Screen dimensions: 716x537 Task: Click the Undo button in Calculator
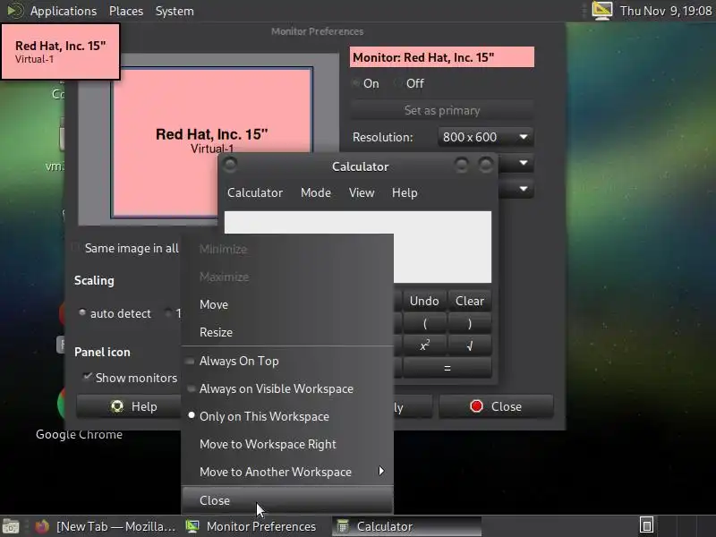coord(424,301)
